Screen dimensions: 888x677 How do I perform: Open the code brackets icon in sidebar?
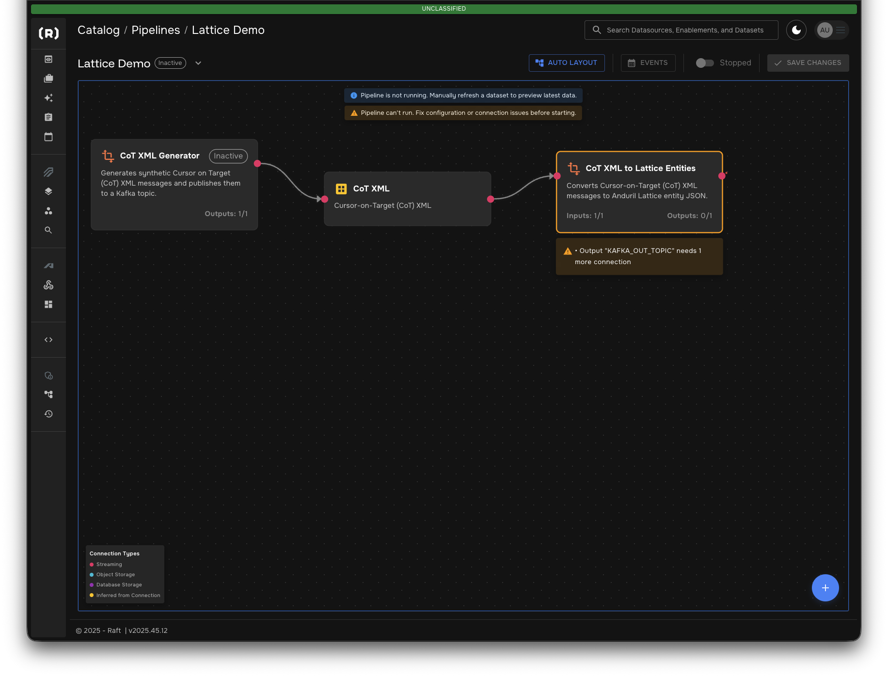(48, 340)
